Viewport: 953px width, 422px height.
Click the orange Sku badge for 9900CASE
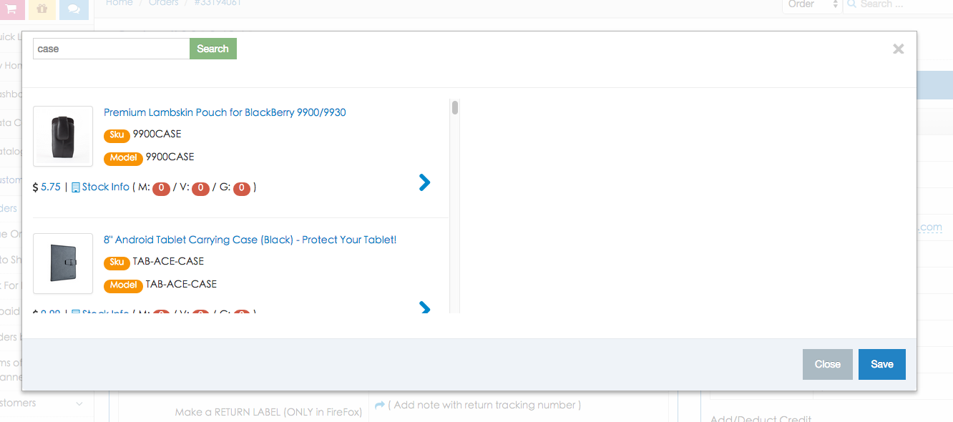(x=117, y=134)
